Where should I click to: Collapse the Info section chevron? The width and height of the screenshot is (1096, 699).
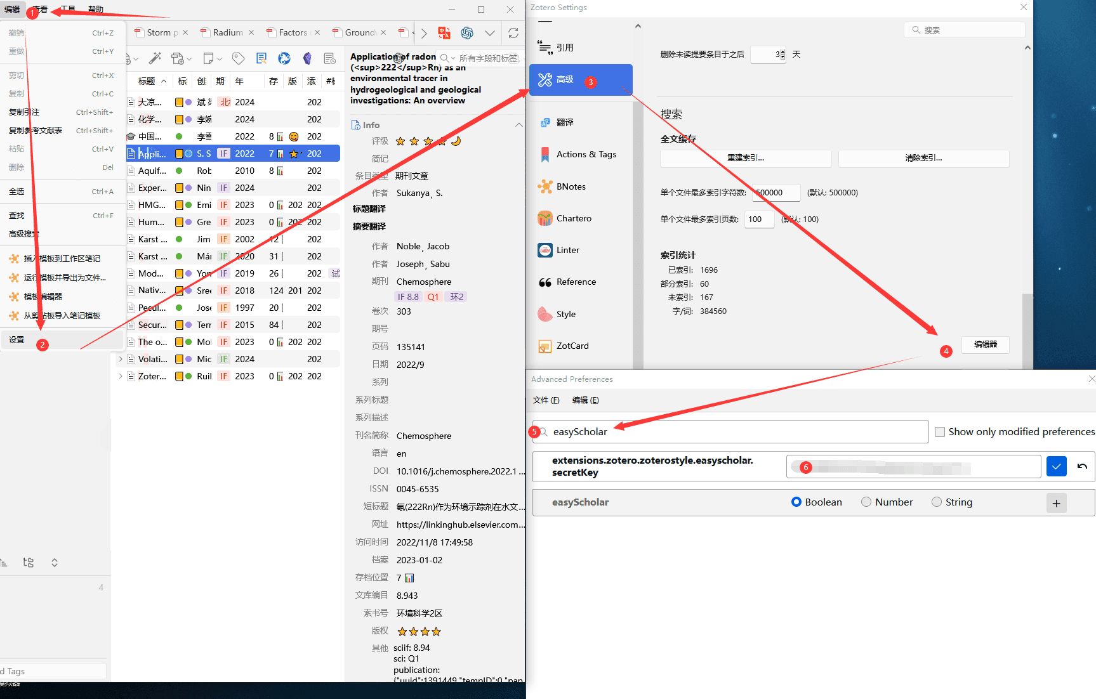[518, 125]
